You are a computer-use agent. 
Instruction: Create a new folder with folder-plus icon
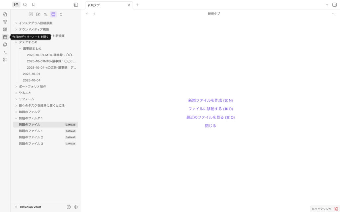(38, 14)
